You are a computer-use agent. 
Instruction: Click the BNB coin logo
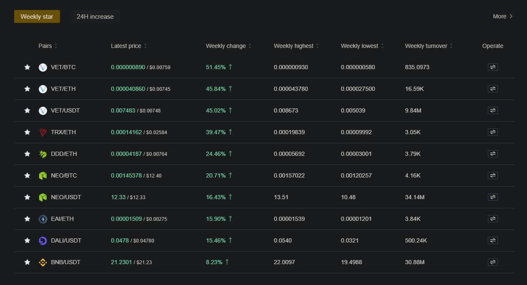pyautogui.click(x=42, y=262)
